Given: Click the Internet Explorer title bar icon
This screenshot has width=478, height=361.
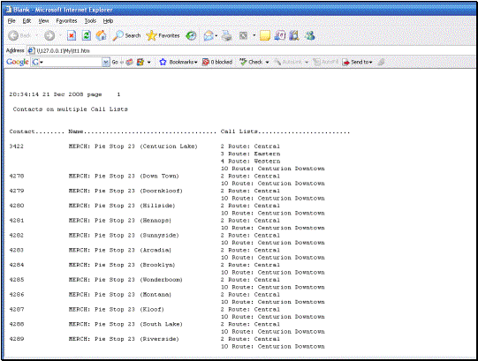Looking at the screenshot, I should point(8,10).
